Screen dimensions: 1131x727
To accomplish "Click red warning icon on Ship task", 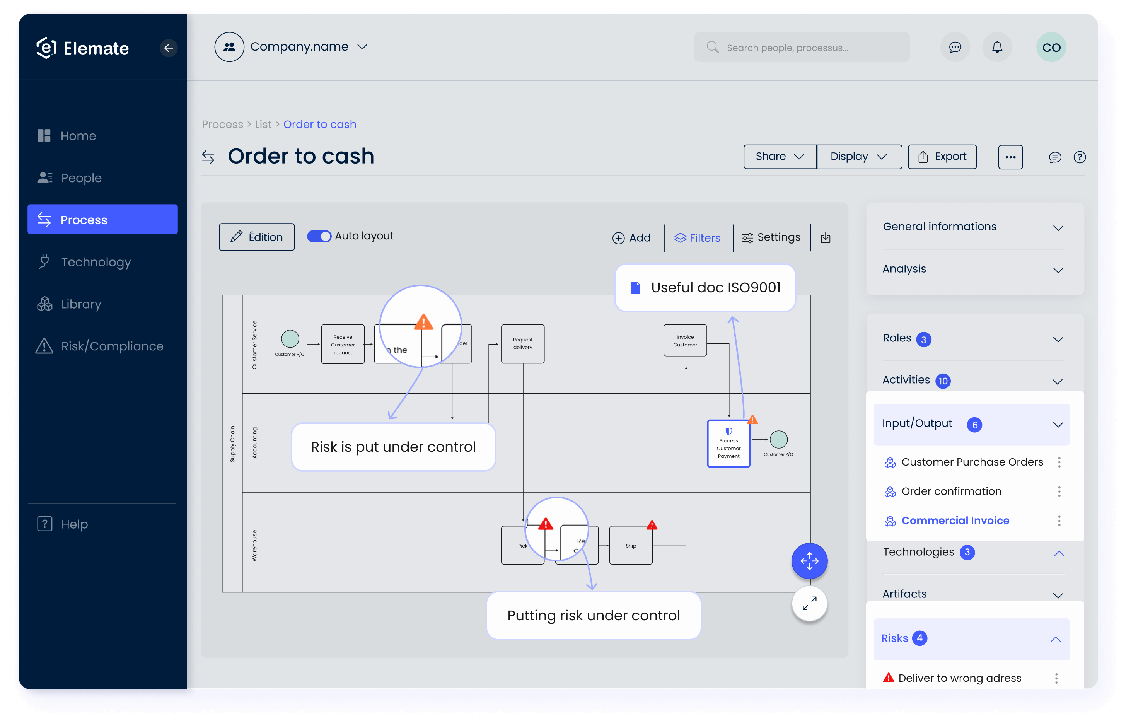I will [652, 525].
